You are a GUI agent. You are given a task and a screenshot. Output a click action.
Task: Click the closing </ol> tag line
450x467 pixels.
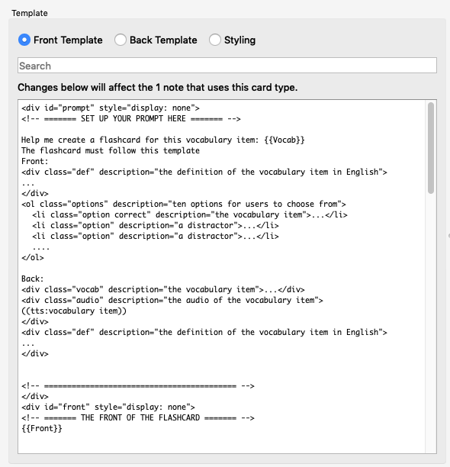point(33,257)
